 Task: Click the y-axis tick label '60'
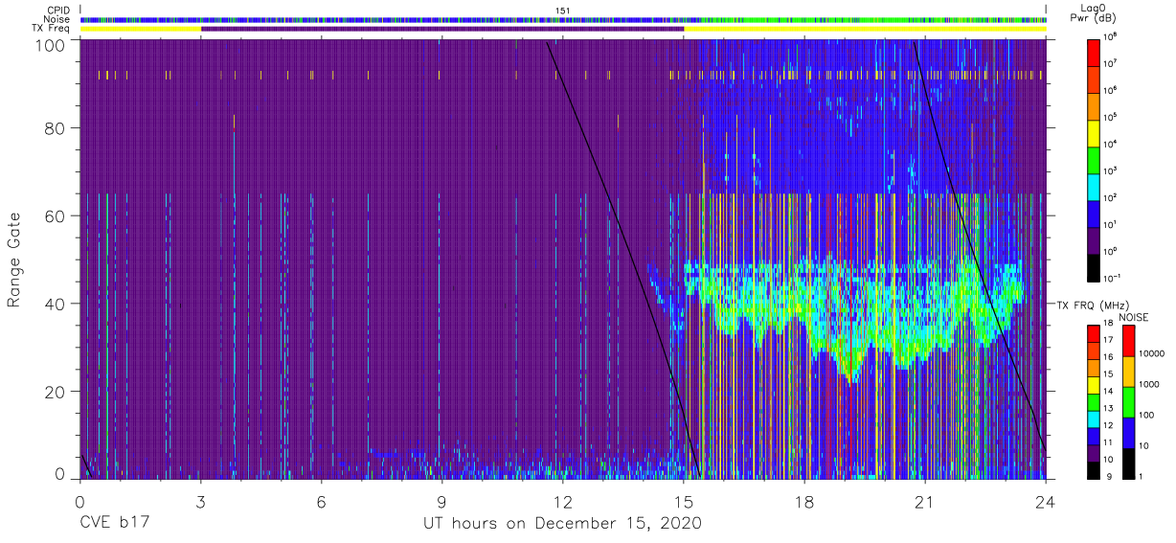tap(57, 215)
